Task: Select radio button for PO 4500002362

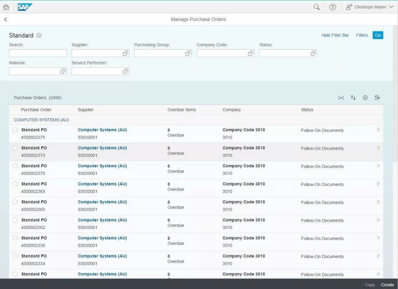Action: click(x=15, y=220)
